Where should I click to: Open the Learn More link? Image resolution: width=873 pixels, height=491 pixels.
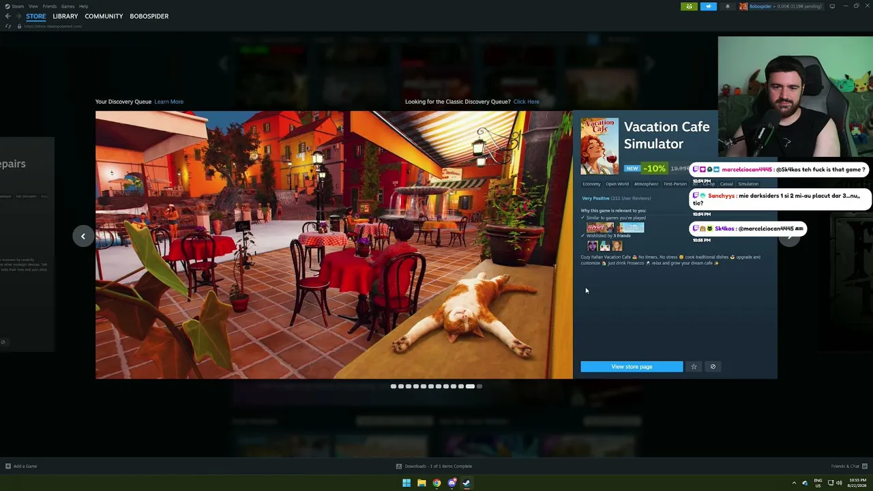pos(168,102)
